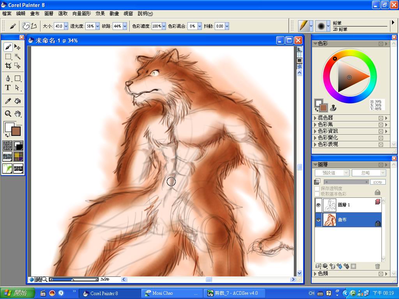Viewport: 399px width, 299px height.
Task: Choose the Dropper color picker tool
Action: tap(8, 101)
